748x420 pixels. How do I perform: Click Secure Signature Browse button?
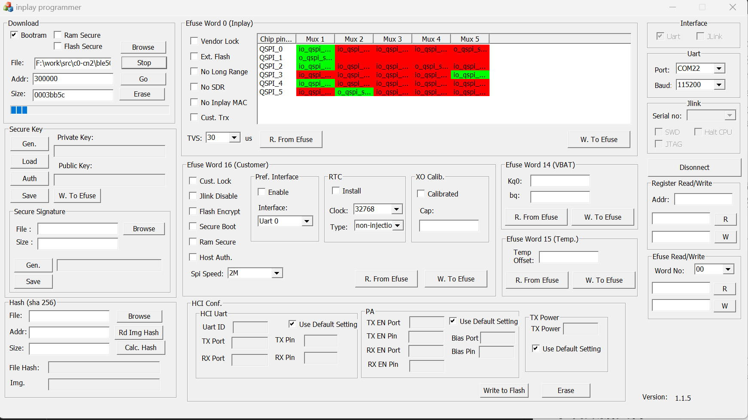pyautogui.click(x=144, y=229)
